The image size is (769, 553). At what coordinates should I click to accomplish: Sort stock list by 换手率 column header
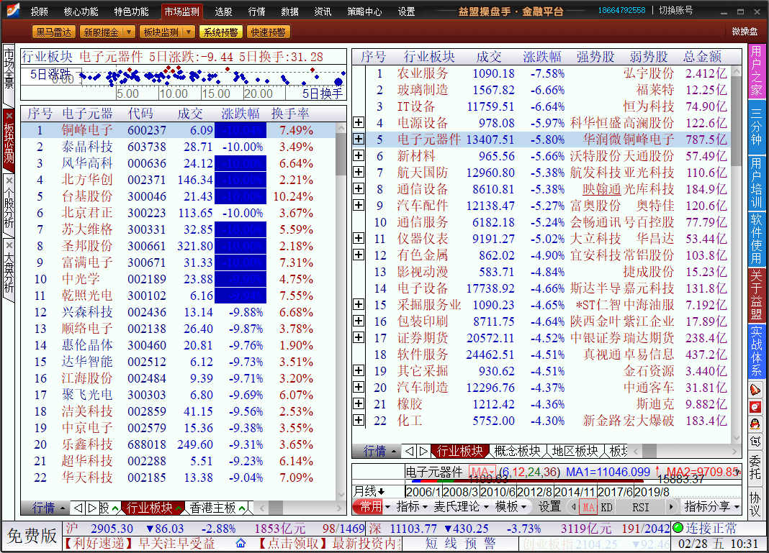(x=290, y=114)
